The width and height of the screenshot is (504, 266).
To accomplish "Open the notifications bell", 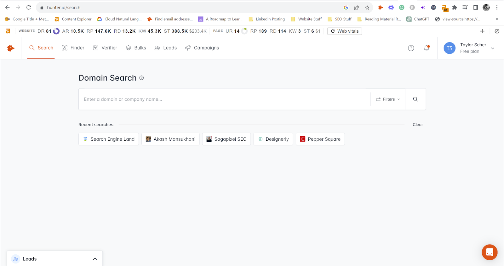I will 427,48.
